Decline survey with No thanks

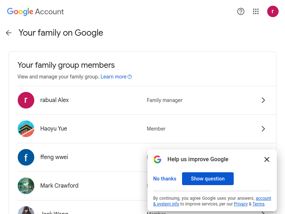pyautogui.click(x=165, y=179)
